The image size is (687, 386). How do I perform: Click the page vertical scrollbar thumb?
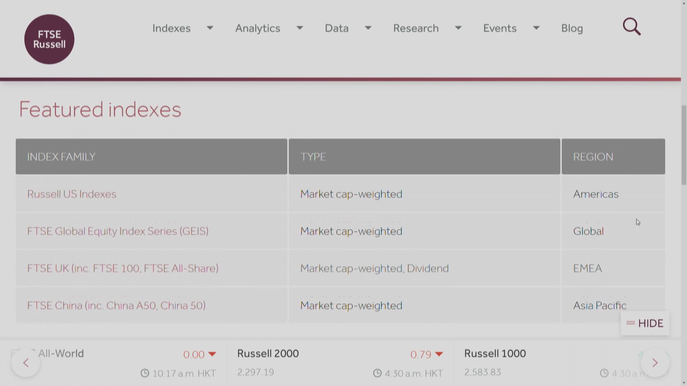pos(684,145)
